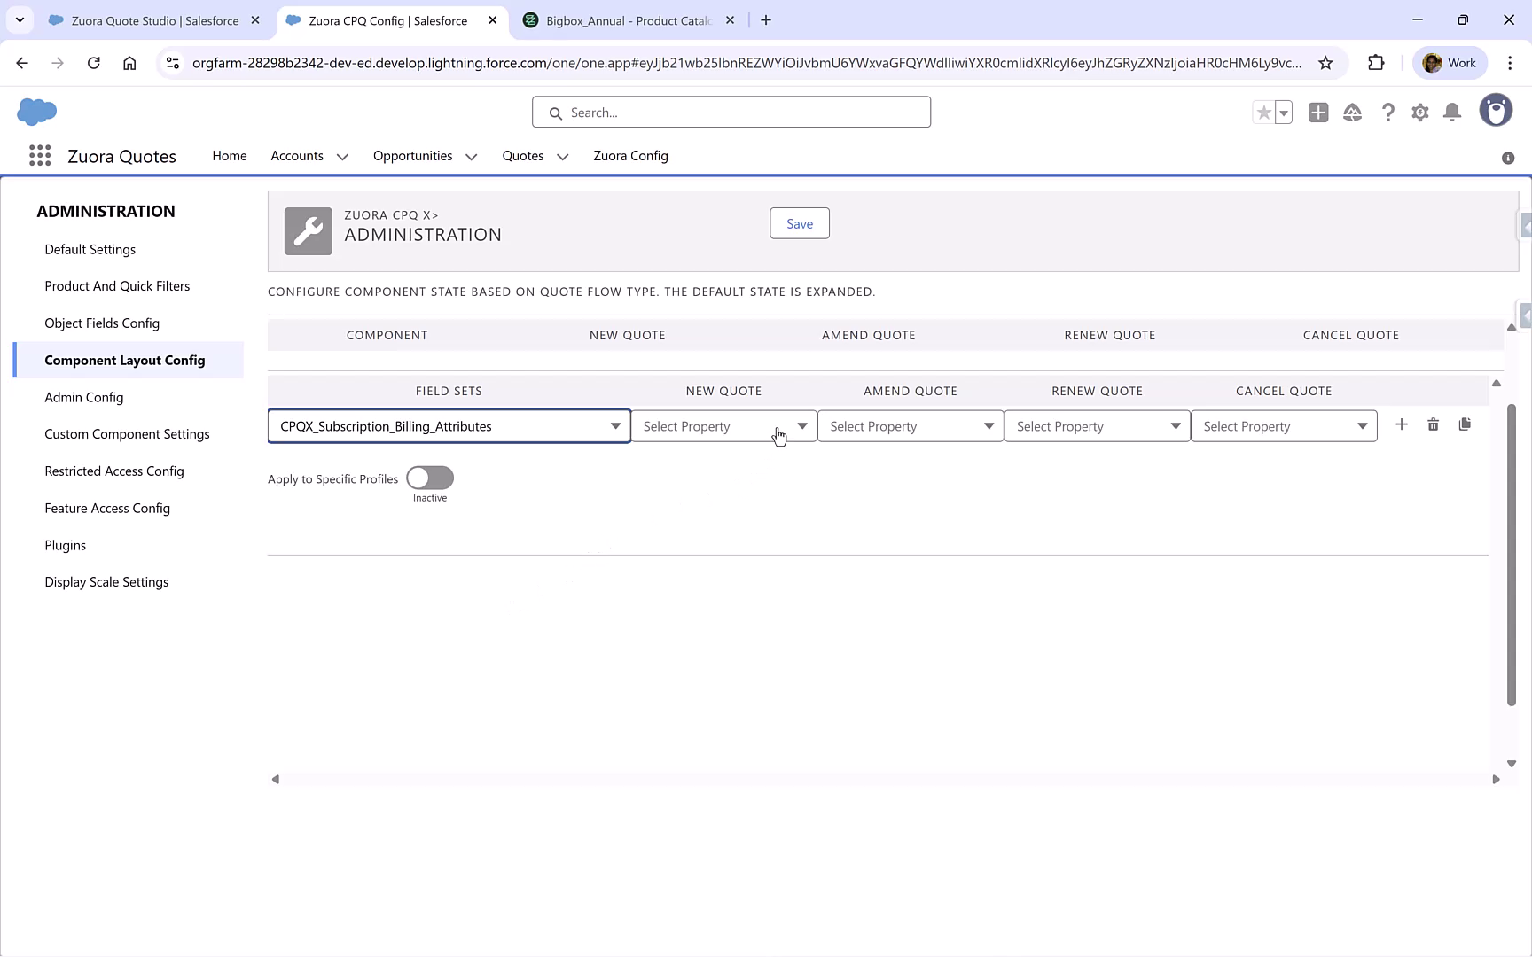
Task: Click the Save button
Action: (799, 223)
